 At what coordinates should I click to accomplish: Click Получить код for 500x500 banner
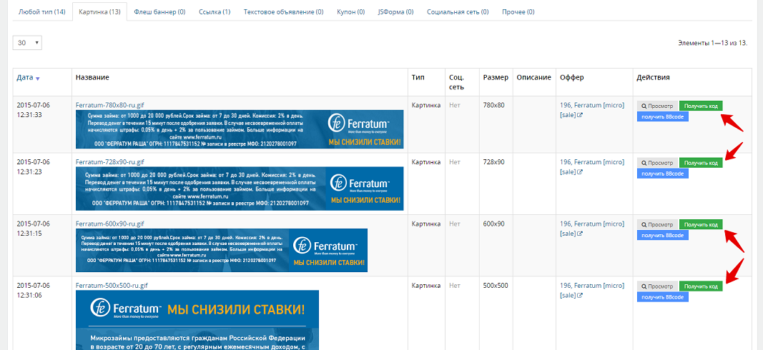(x=701, y=286)
